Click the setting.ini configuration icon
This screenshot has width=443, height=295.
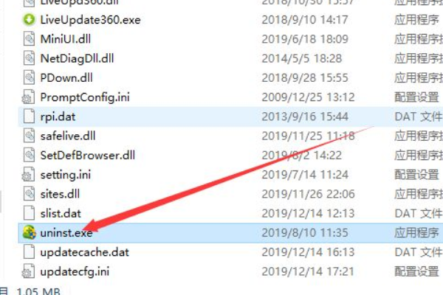(28, 174)
